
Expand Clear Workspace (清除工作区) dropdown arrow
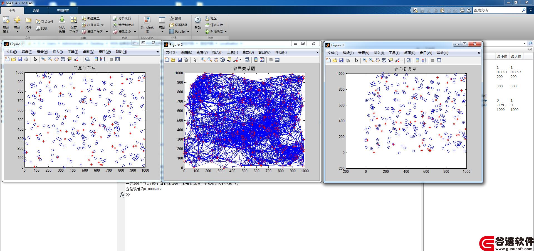click(x=107, y=32)
